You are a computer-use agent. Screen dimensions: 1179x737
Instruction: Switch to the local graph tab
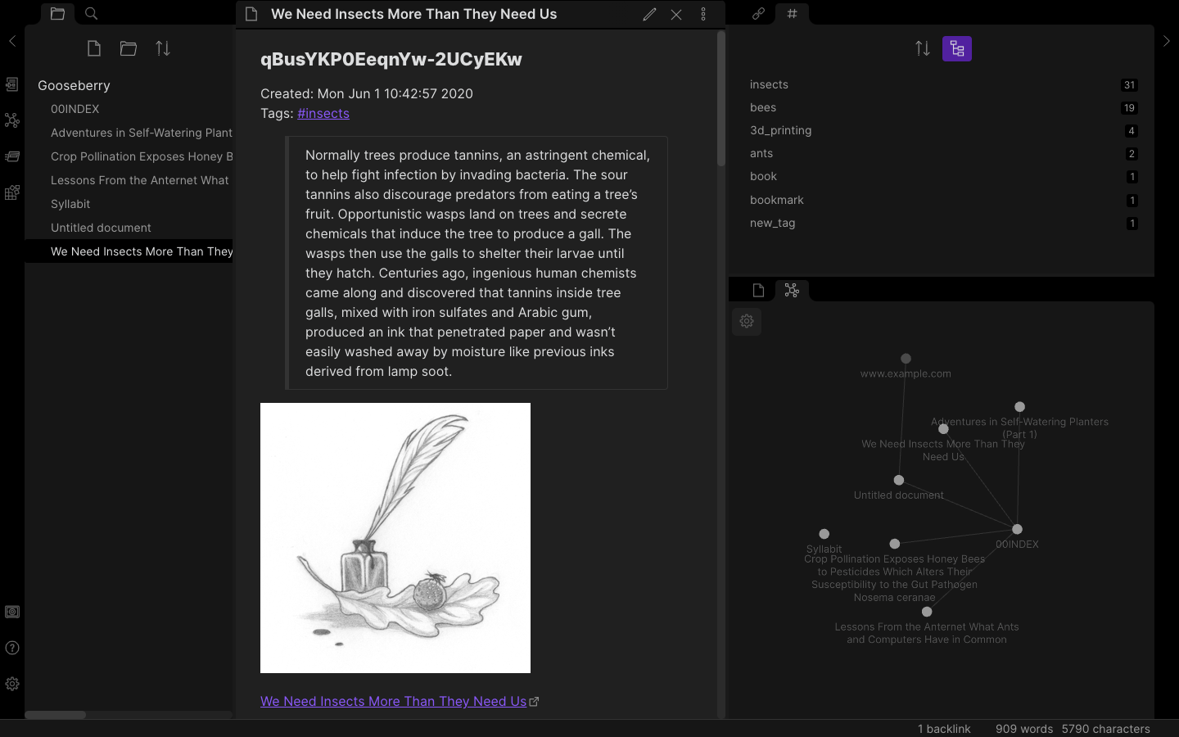point(792,290)
